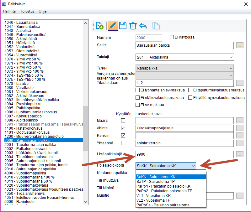
Task: Toggle the 'Ei eläkevakuutusmaksua' checkbox
Action: click(138, 97)
